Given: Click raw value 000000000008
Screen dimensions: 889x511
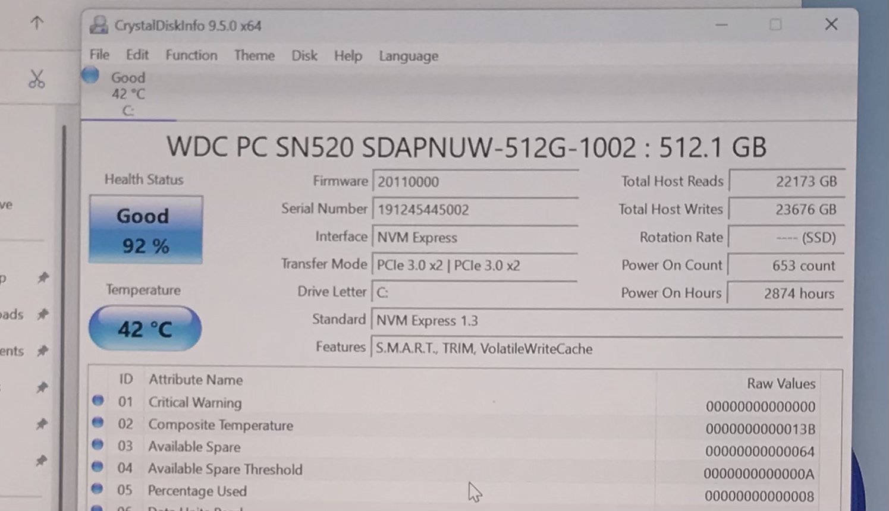Looking at the screenshot, I should [759, 496].
